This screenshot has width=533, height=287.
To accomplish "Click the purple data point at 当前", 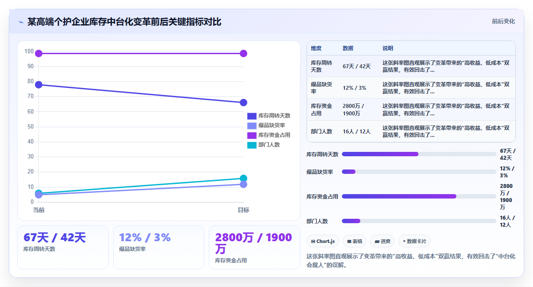I will [39, 53].
